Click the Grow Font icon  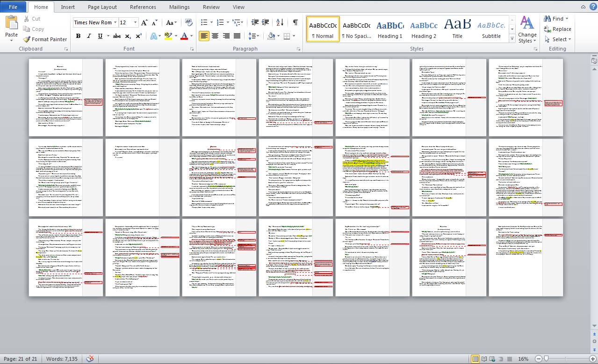click(144, 22)
